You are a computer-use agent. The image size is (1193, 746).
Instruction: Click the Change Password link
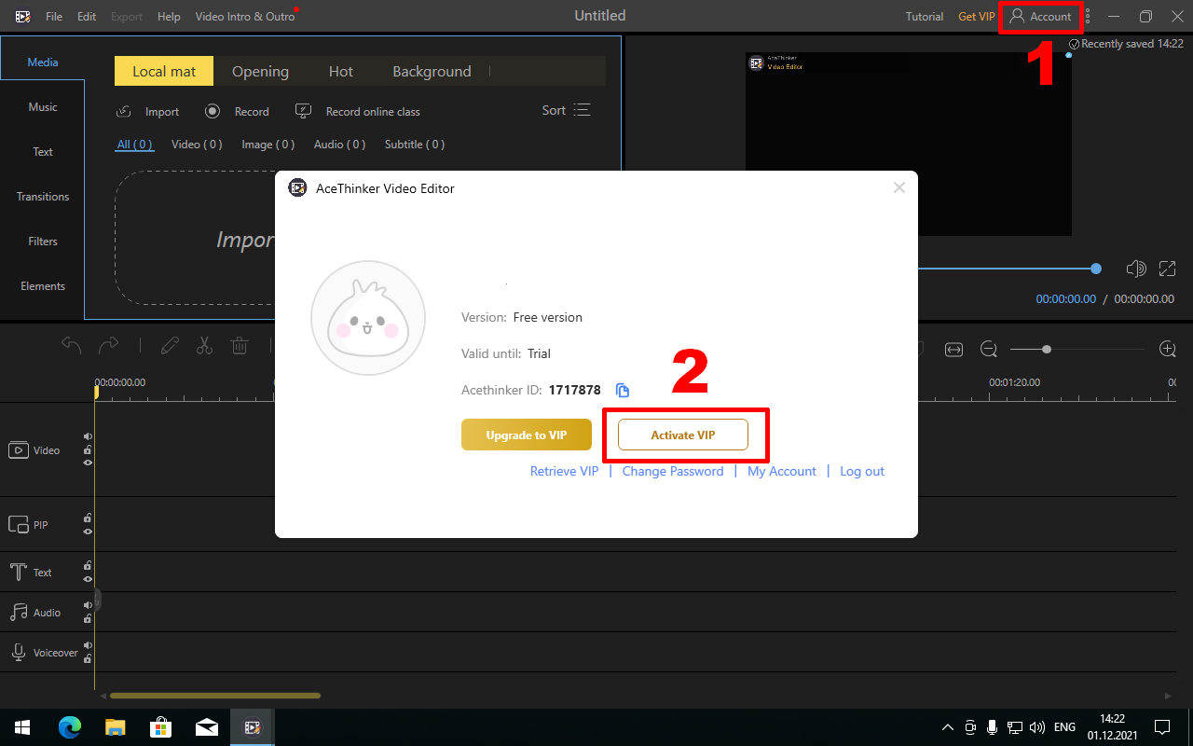tap(673, 471)
